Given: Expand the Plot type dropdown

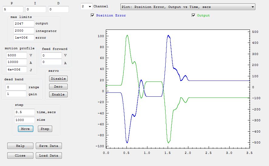Looking at the screenshot, I should 188,7.
